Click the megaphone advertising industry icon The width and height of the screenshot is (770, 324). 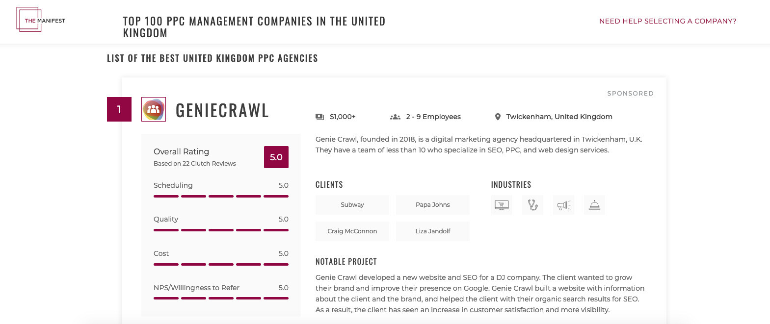[x=563, y=205]
